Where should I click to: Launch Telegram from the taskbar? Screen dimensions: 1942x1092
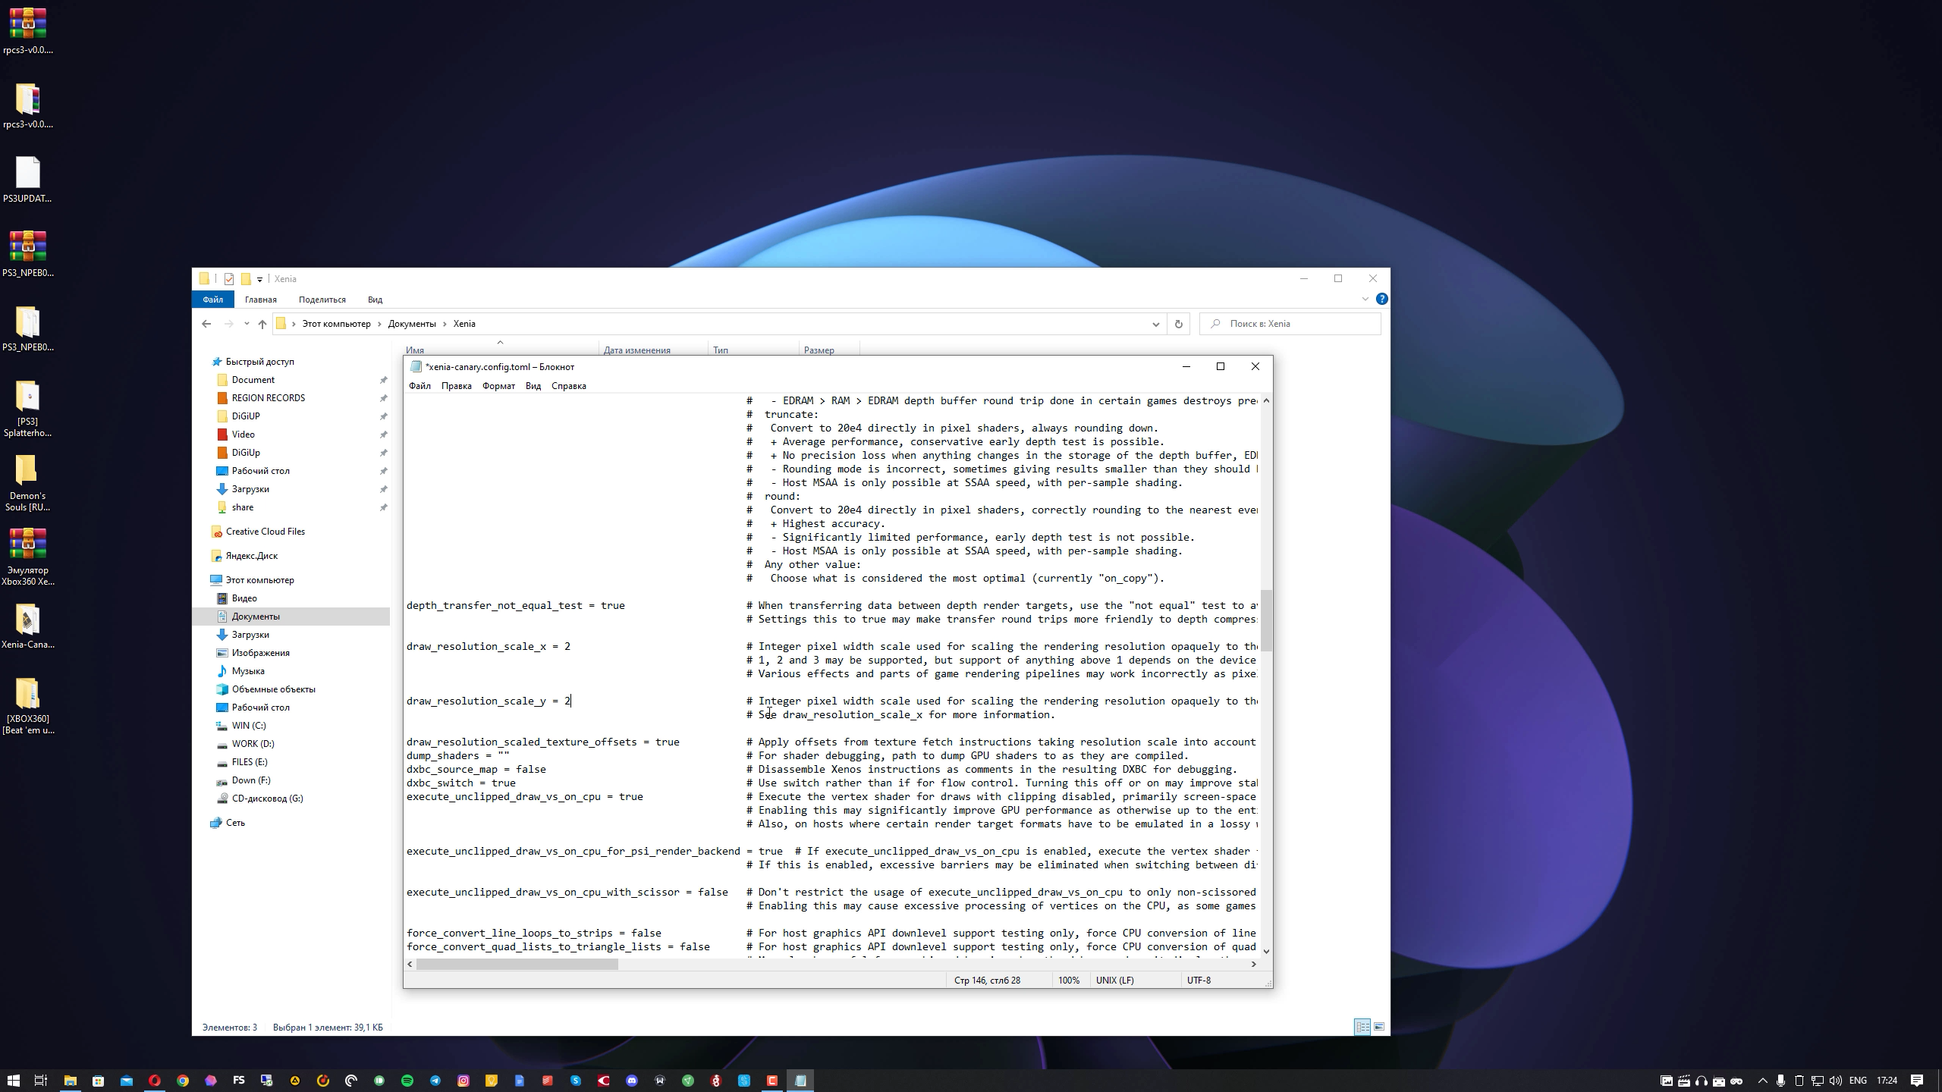(x=435, y=1081)
